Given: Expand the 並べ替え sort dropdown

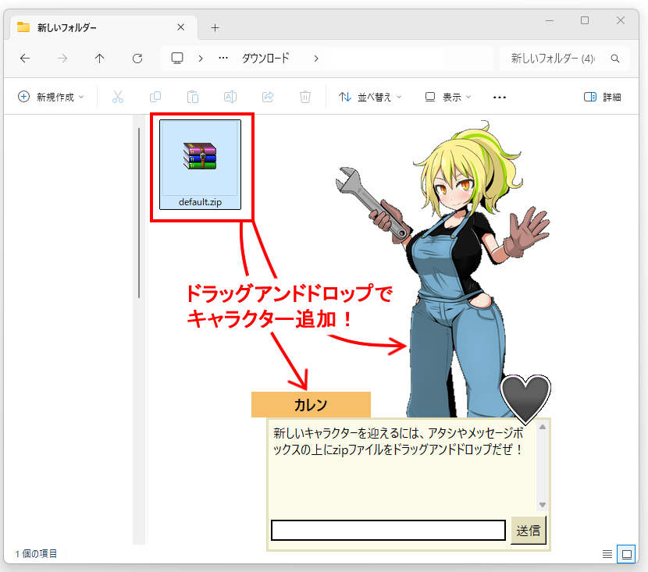Looking at the screenshot, I should coord(370,97).
